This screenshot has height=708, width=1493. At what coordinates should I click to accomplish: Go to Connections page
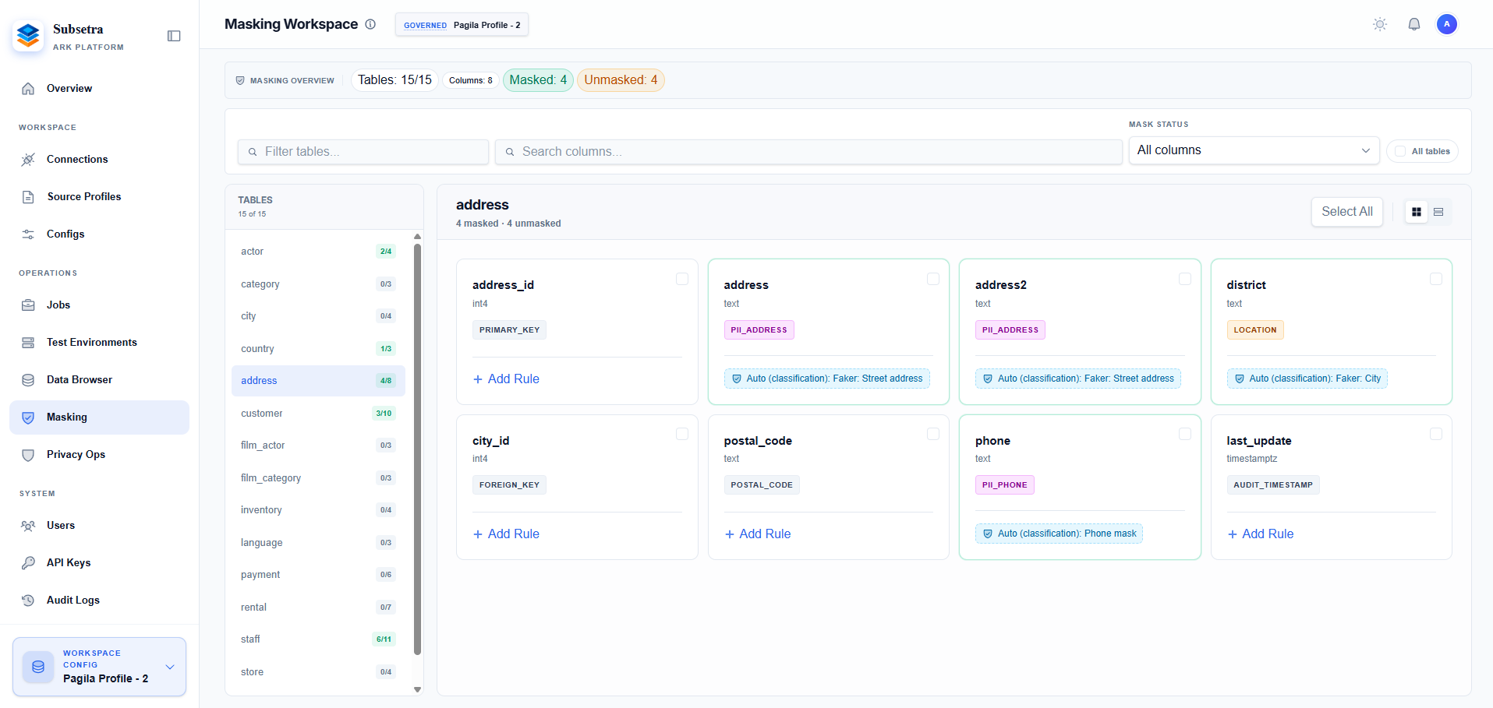[99, 160]
